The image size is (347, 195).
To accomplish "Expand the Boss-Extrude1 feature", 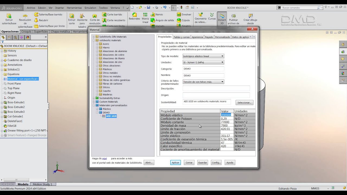I will tap(2, 102).
